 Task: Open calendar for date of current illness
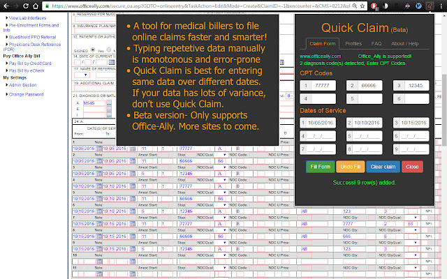click(x=112, y=62)
